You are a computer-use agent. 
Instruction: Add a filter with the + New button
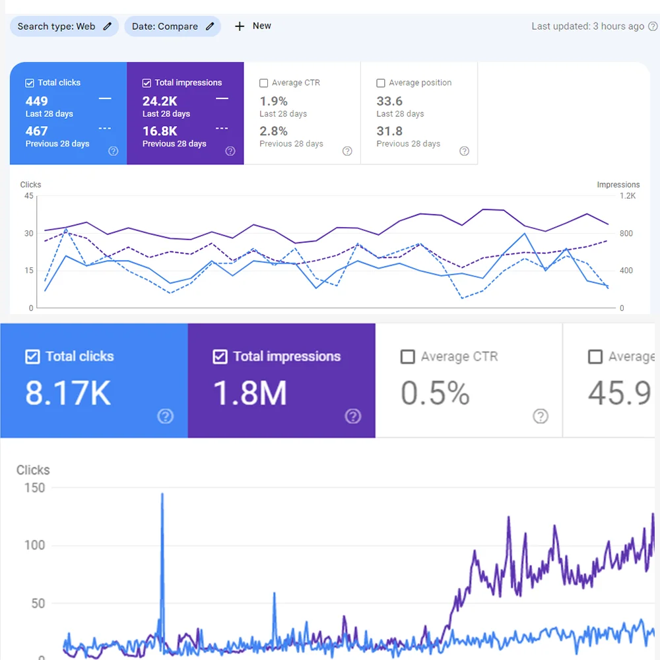[252, 26]
